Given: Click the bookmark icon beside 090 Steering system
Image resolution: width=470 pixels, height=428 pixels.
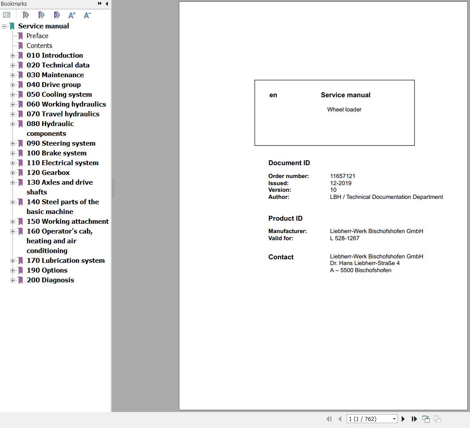Looking at the screenshot, I should coord(21,144).
